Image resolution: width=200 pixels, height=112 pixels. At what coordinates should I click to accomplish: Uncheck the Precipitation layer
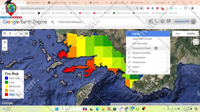(129, 58)
